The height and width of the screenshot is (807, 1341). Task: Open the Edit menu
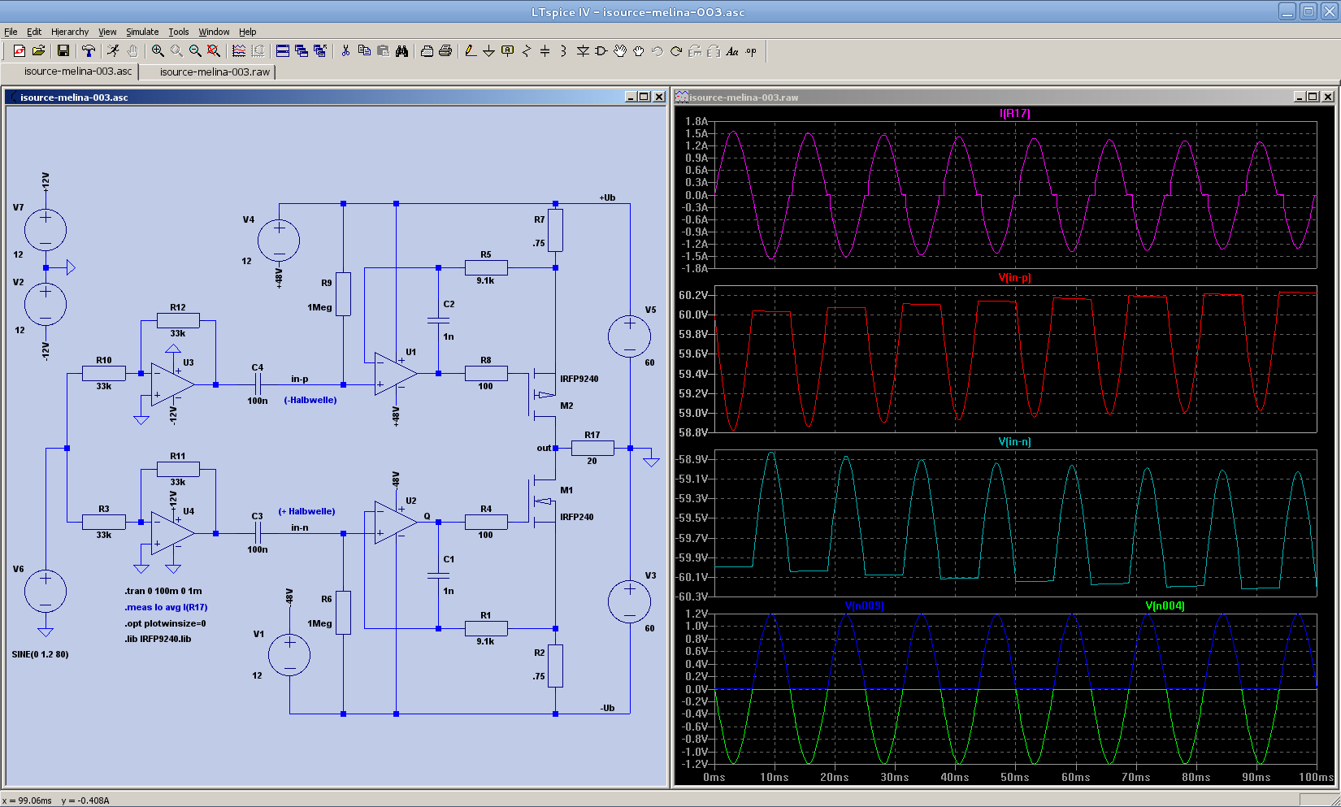coord(34,32)
